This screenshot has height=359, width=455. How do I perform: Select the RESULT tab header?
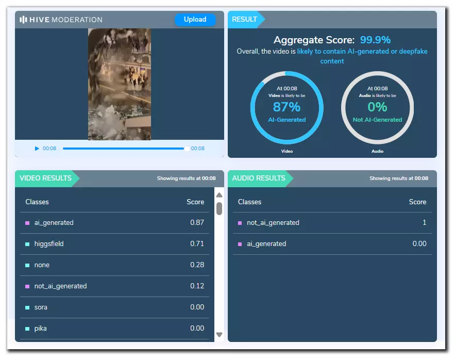(245, 20)
